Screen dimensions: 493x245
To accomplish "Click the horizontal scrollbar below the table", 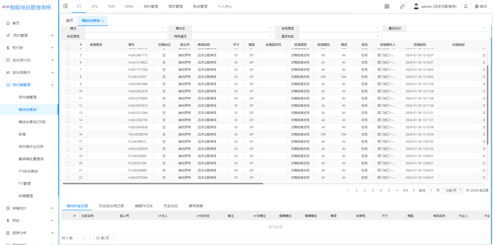I will (x=163, y=184).
